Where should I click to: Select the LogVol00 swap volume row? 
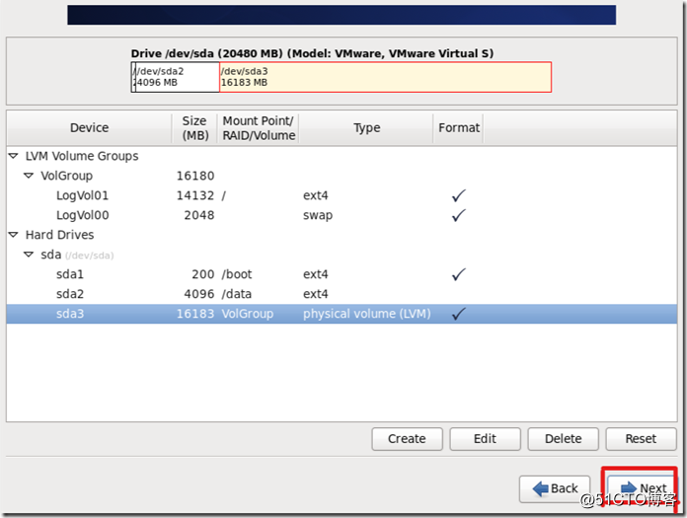(342, 215)
